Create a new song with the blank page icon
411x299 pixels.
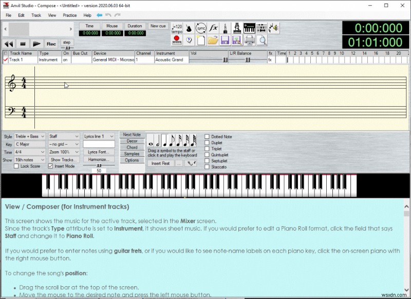pos(201,41)
